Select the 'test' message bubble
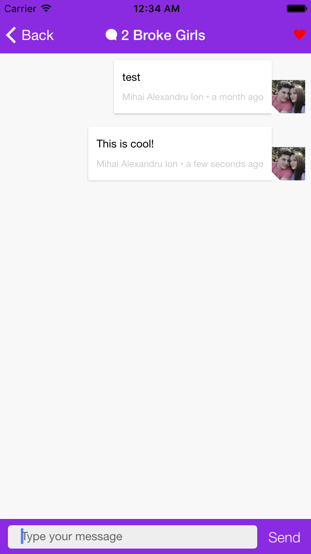The image size is (311, 554). pyautogui.click(x=193, y=87)
